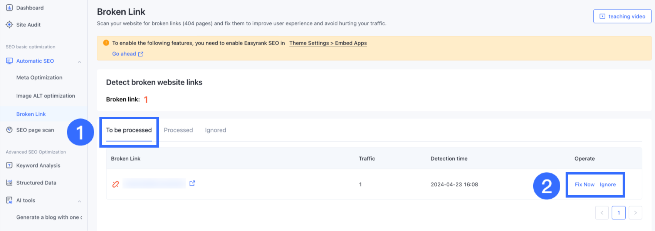The height and width of the screenshot is (231, 655).
Task: Click Fix Now for the broken link
Action: point(584,184)
